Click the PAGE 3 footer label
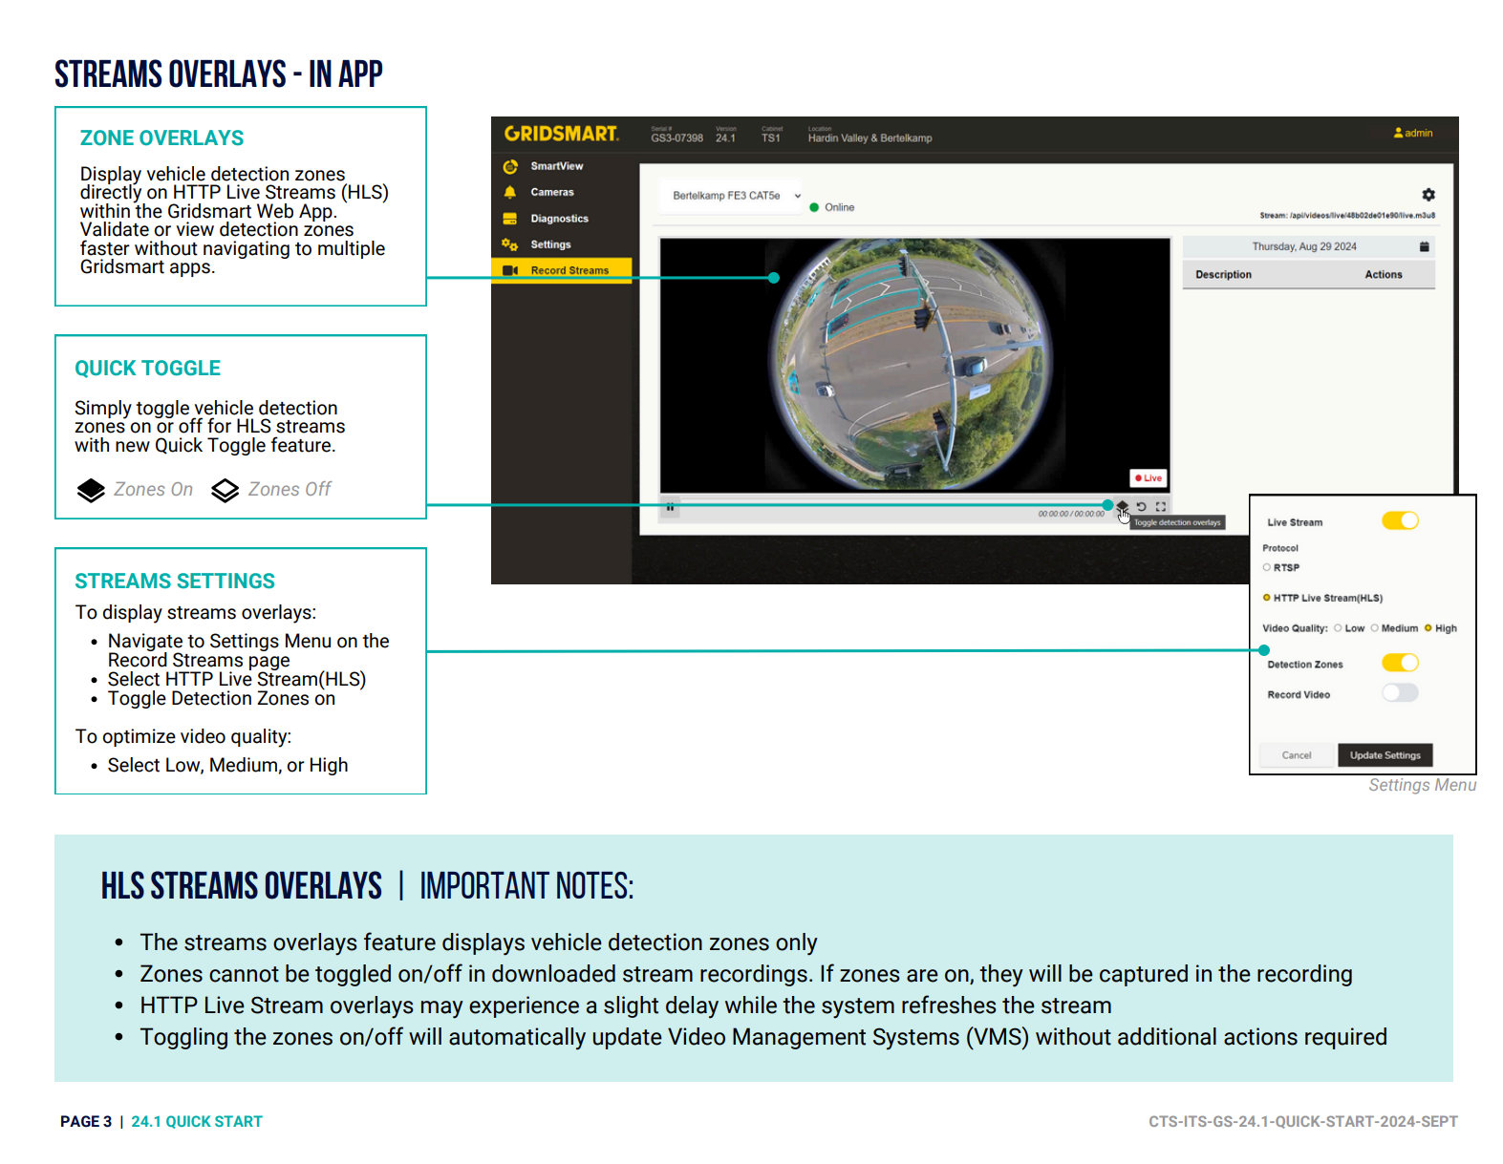The image size is (1503, 1164). pyautogui.click(x=86, y=1122)
